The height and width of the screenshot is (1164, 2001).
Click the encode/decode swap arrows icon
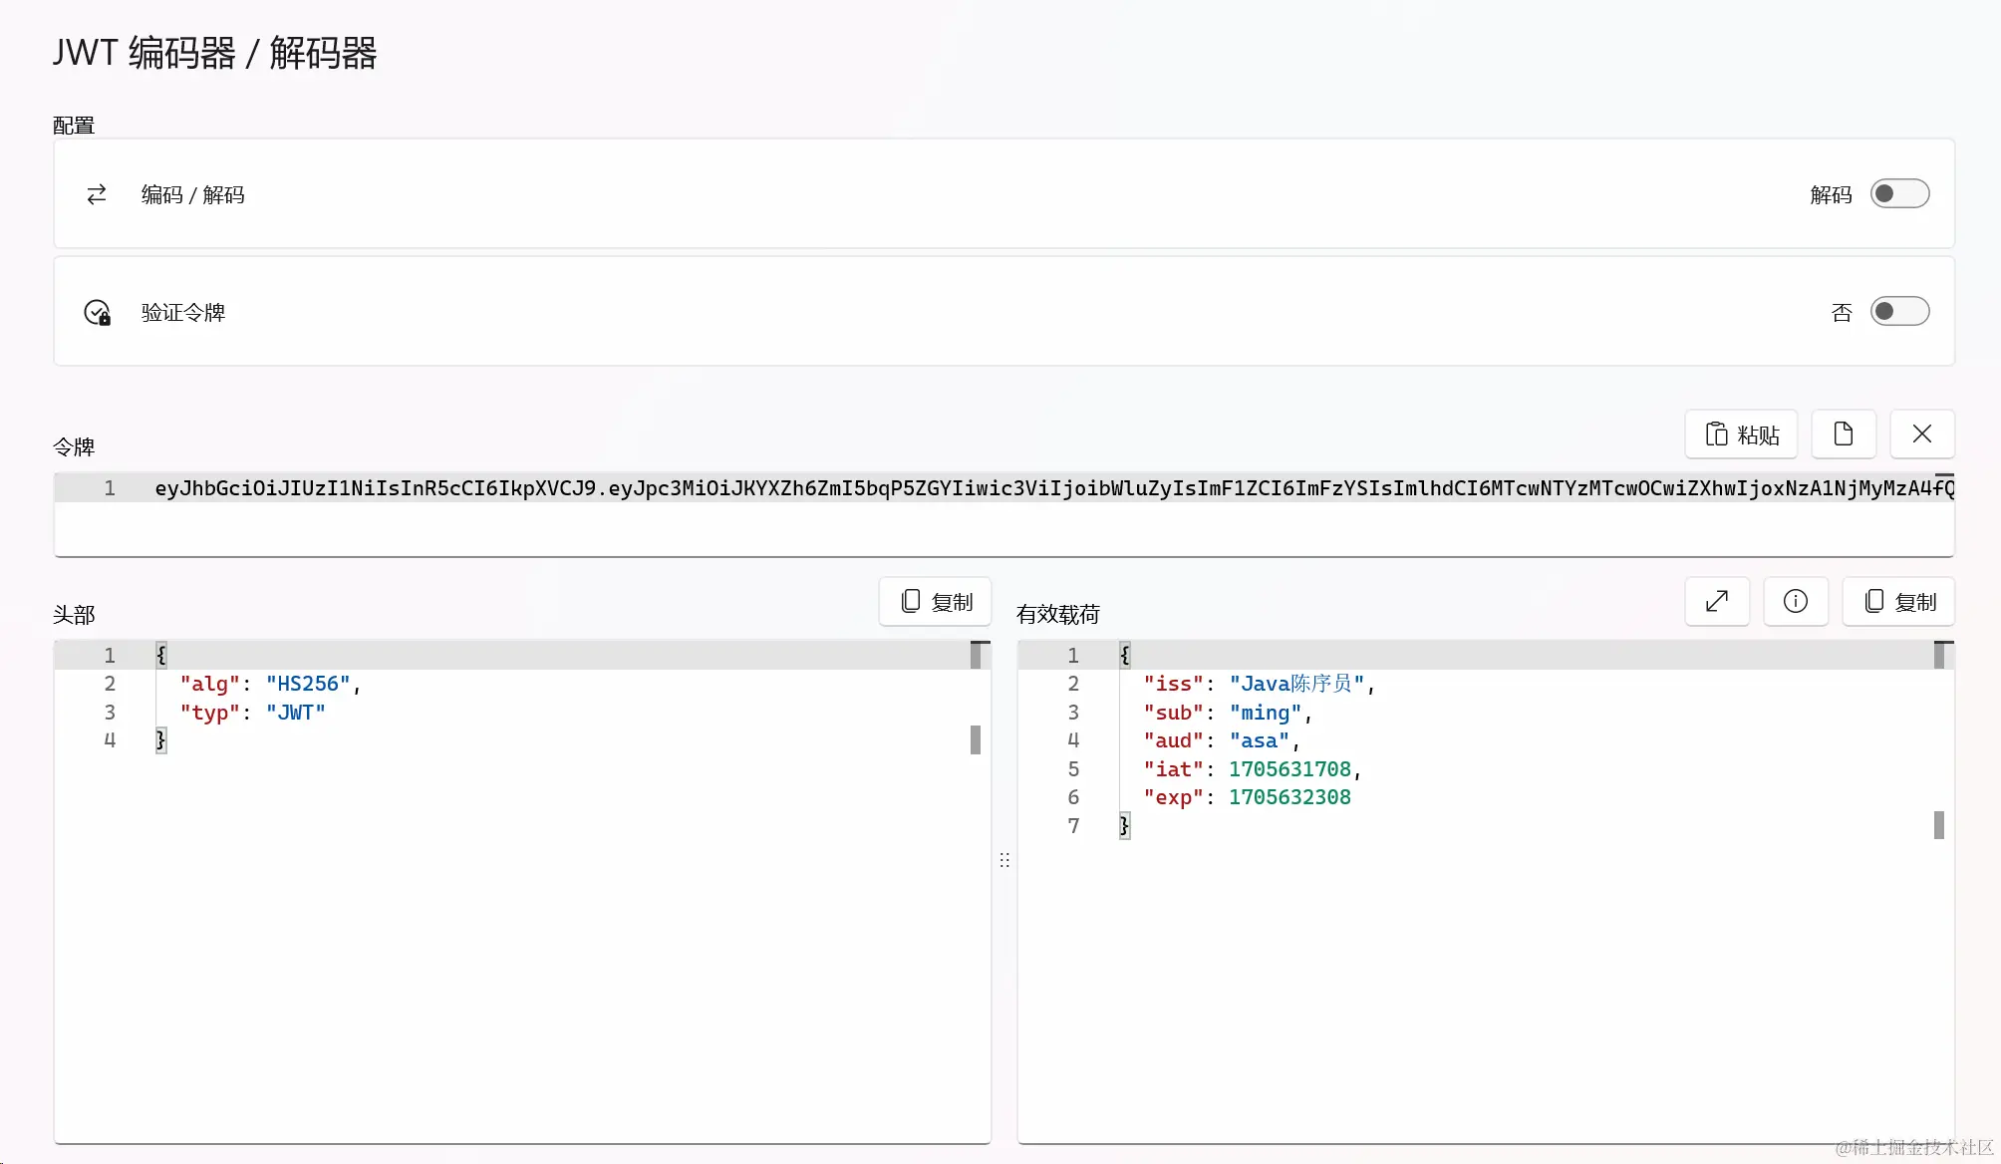pyautogui.click(x=97, y=194)
